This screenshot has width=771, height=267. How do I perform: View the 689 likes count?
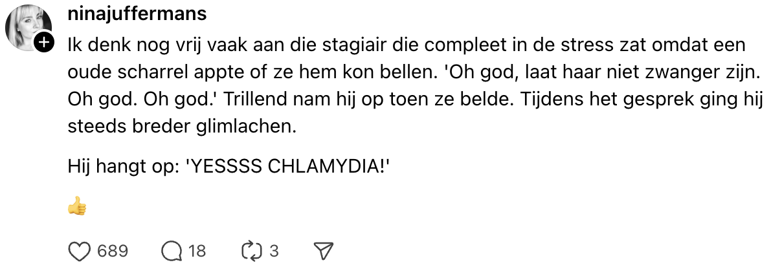click(112, 251)
